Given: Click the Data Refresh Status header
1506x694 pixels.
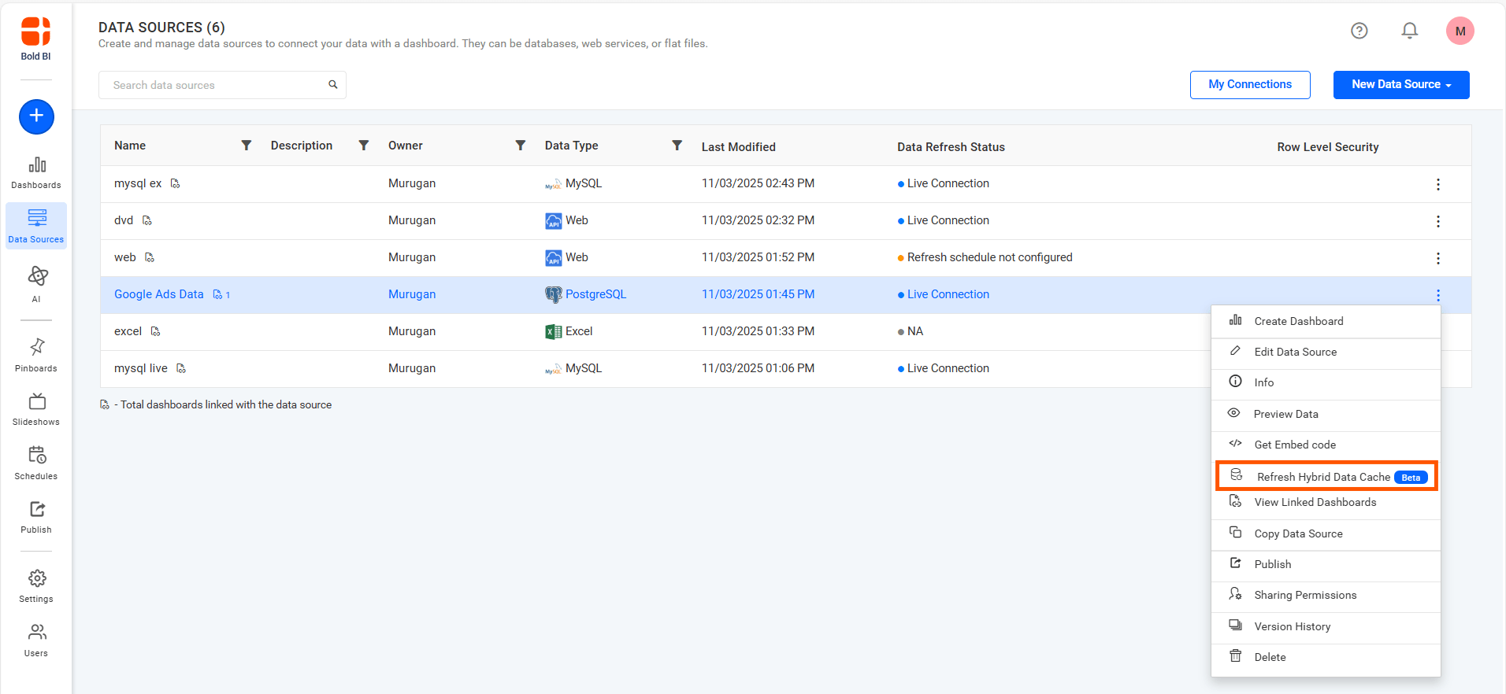Looking at the screenshot, I should pyautogui.click(x=951, y=147).
